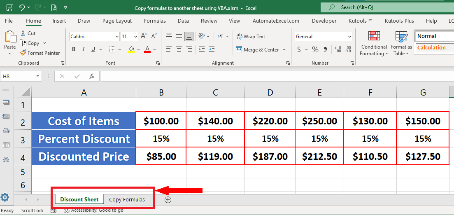454x215 pixels.
Task: Increase indent in Alignment group
Action: pos(212,49)
